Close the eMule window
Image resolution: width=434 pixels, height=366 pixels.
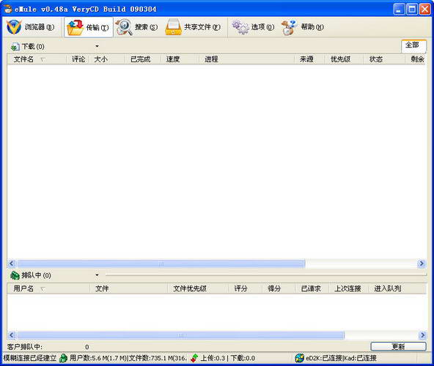pos(425,9)
